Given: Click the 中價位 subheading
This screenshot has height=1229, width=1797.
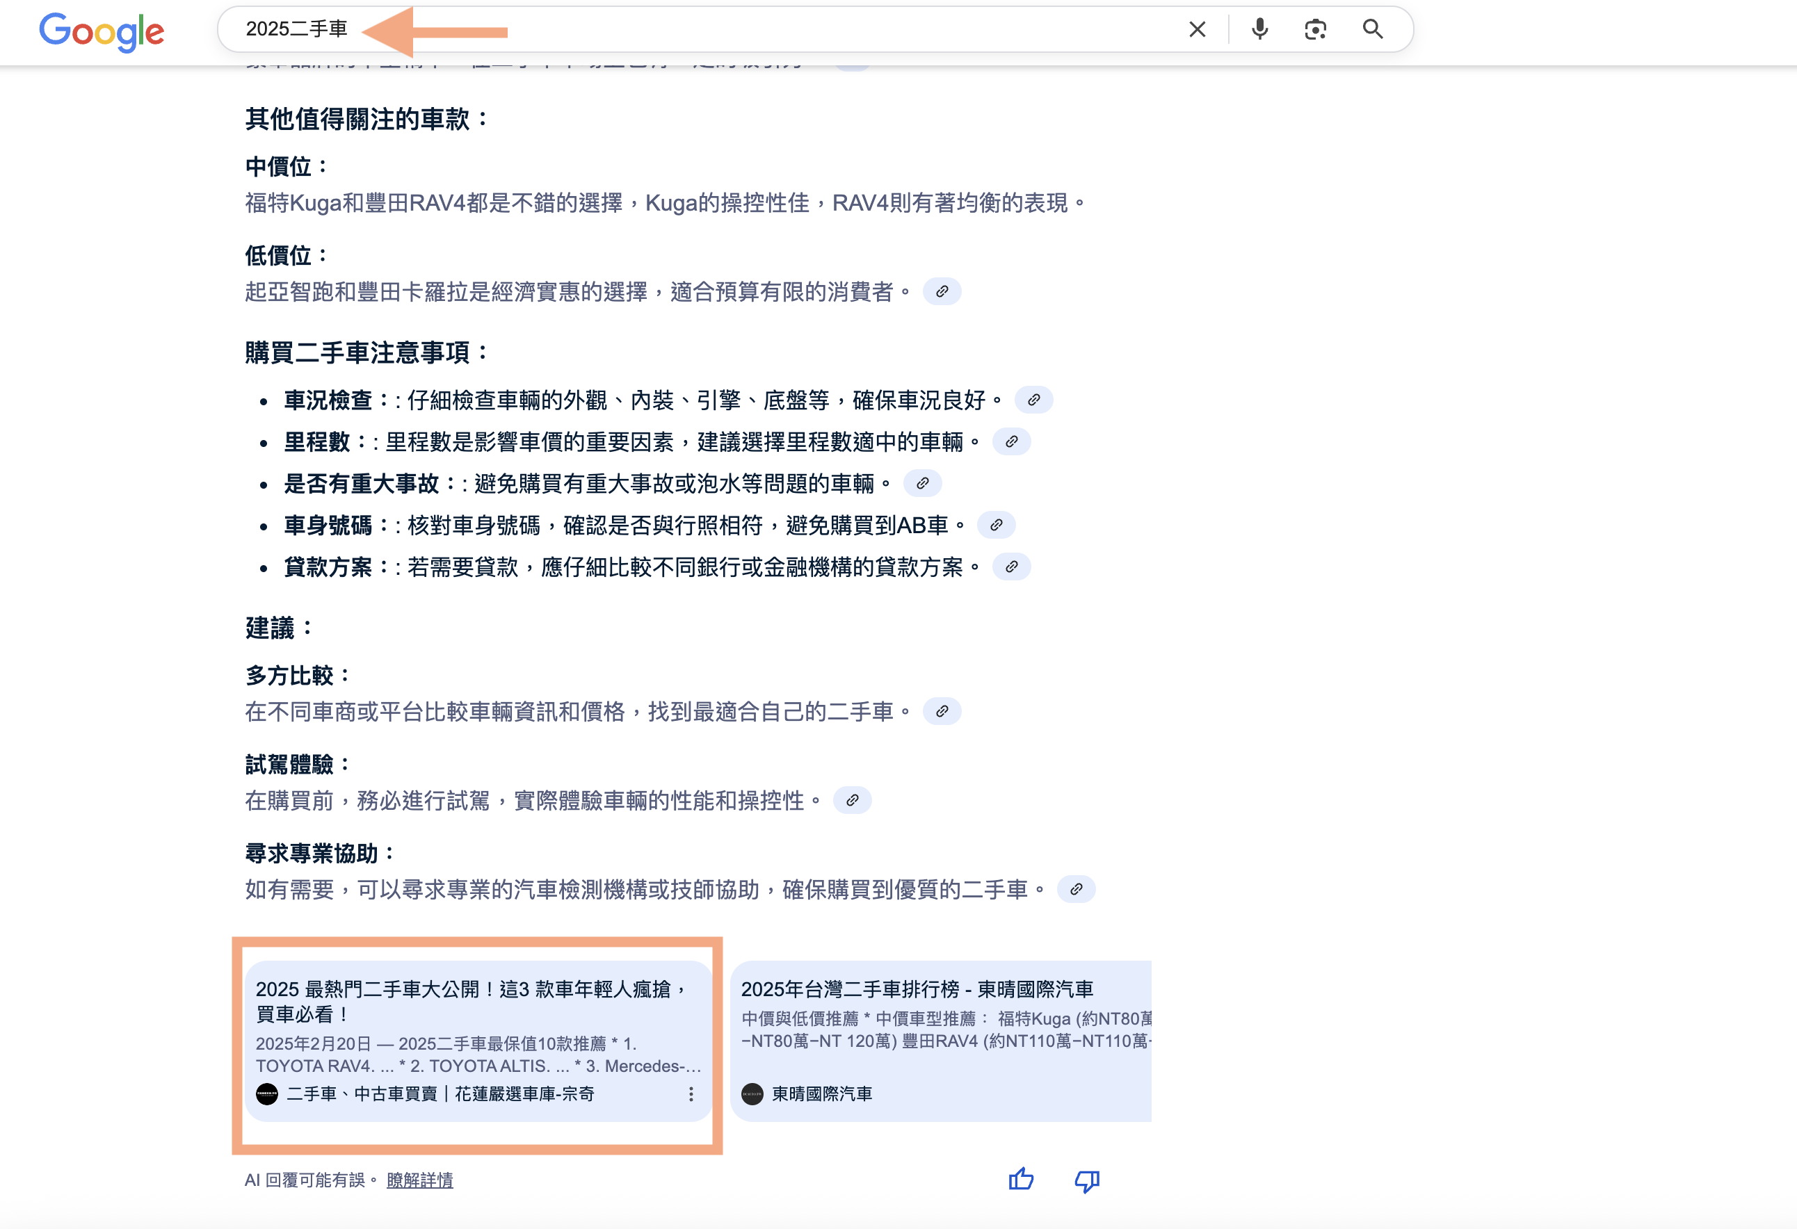Looking at the screenshot, I should (x=286, y=166).
